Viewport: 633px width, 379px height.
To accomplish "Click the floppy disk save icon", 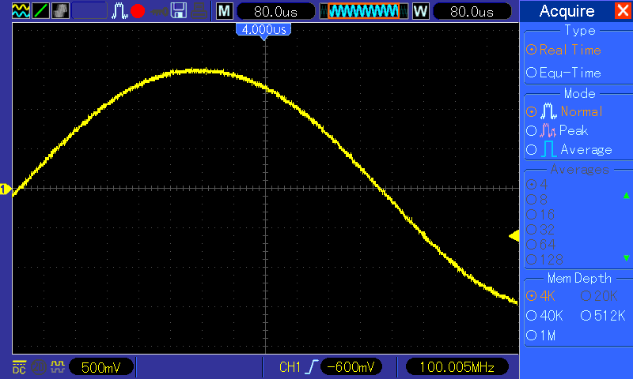I will [x=179, y=11].
